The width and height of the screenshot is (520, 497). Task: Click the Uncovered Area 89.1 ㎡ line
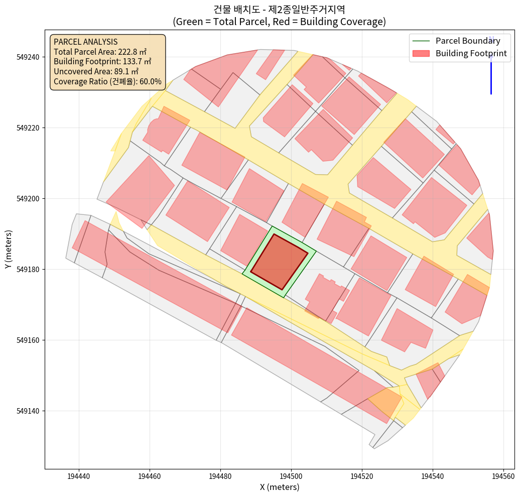(x=96, y=71)
